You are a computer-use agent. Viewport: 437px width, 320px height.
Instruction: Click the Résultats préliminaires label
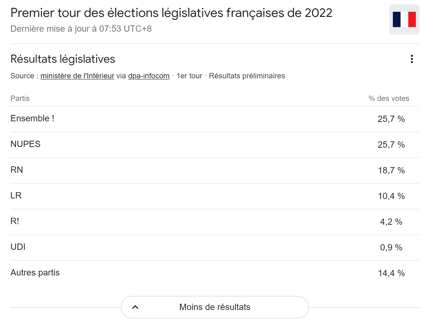(x=247, y=76)
